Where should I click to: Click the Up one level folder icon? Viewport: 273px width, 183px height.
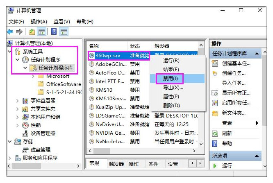click(32, 32)
